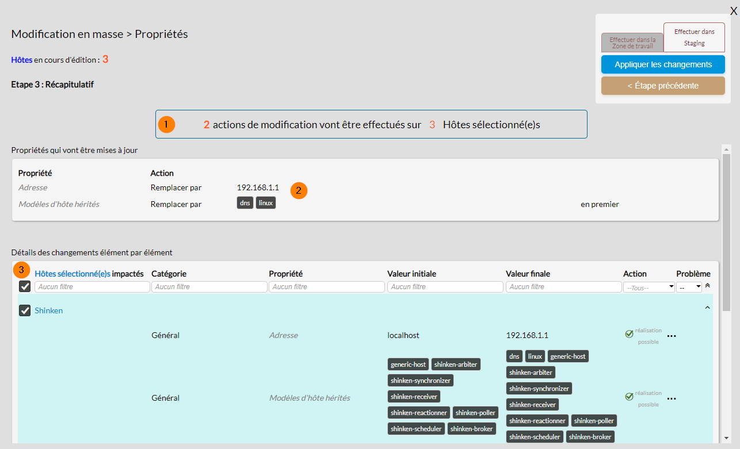Go back with Étape précédente button
Screen dimensions: 740x449
click(x=663, y=86)
